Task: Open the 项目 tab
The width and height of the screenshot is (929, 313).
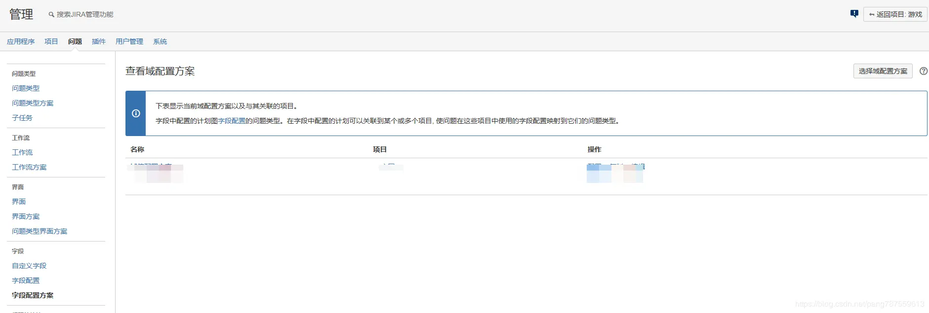Action: pyautogui.click(x=51, y=41)
